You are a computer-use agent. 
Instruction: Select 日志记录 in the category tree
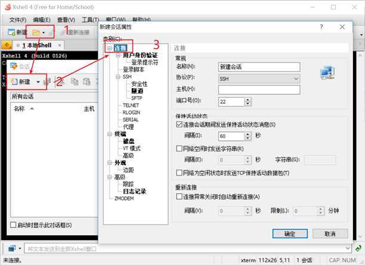[134, 192]
